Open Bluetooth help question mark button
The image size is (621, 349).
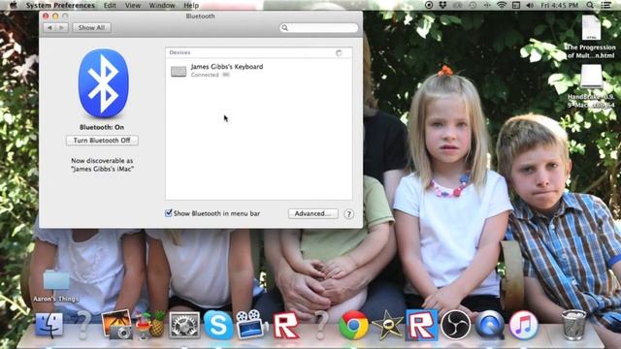(x=348, y=214)
